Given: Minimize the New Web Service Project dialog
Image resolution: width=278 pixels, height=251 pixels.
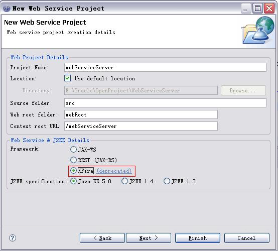Looking at the screenshot, I should (x=246, y=9).
